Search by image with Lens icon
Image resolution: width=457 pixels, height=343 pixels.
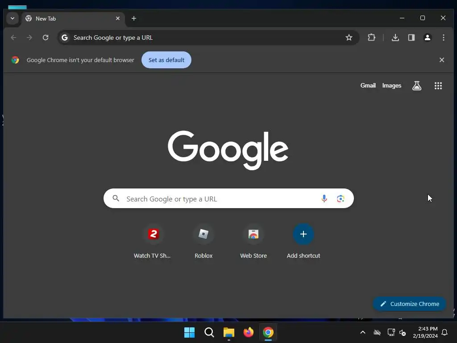341,199
